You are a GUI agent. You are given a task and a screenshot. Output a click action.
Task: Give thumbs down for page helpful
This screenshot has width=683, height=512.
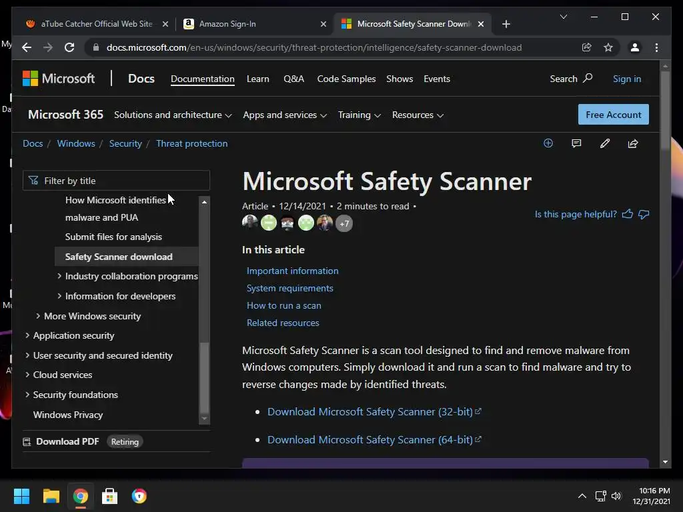point(644,214)
